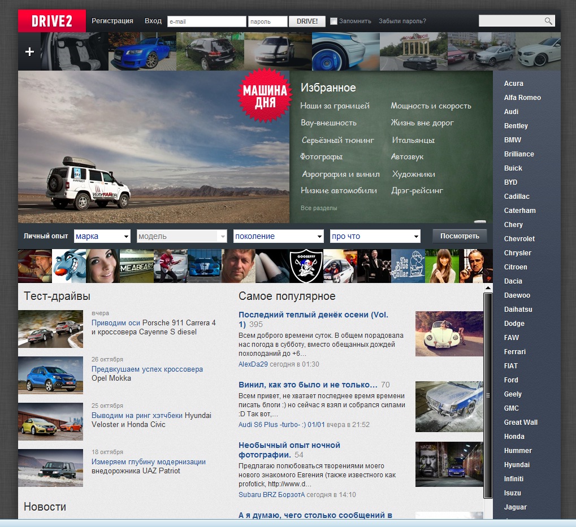This screenshot has height=527, width=576.
Task: Open the blue cartoon shark avatar
Action: [x=68, y=266]
